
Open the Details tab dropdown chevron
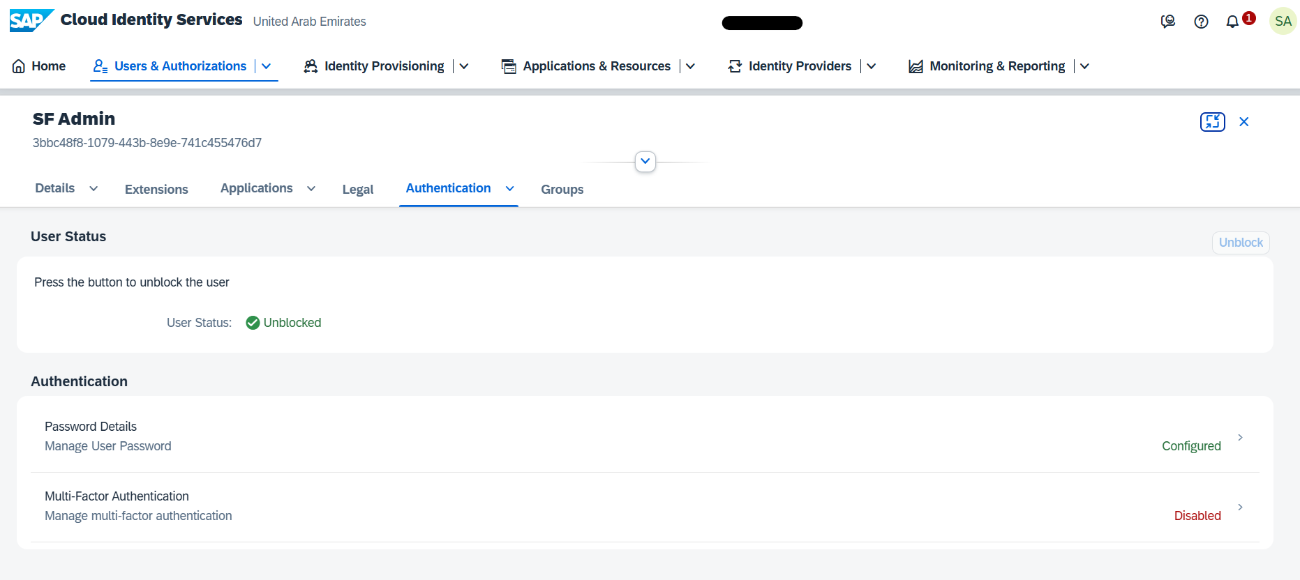pos(94,189)
